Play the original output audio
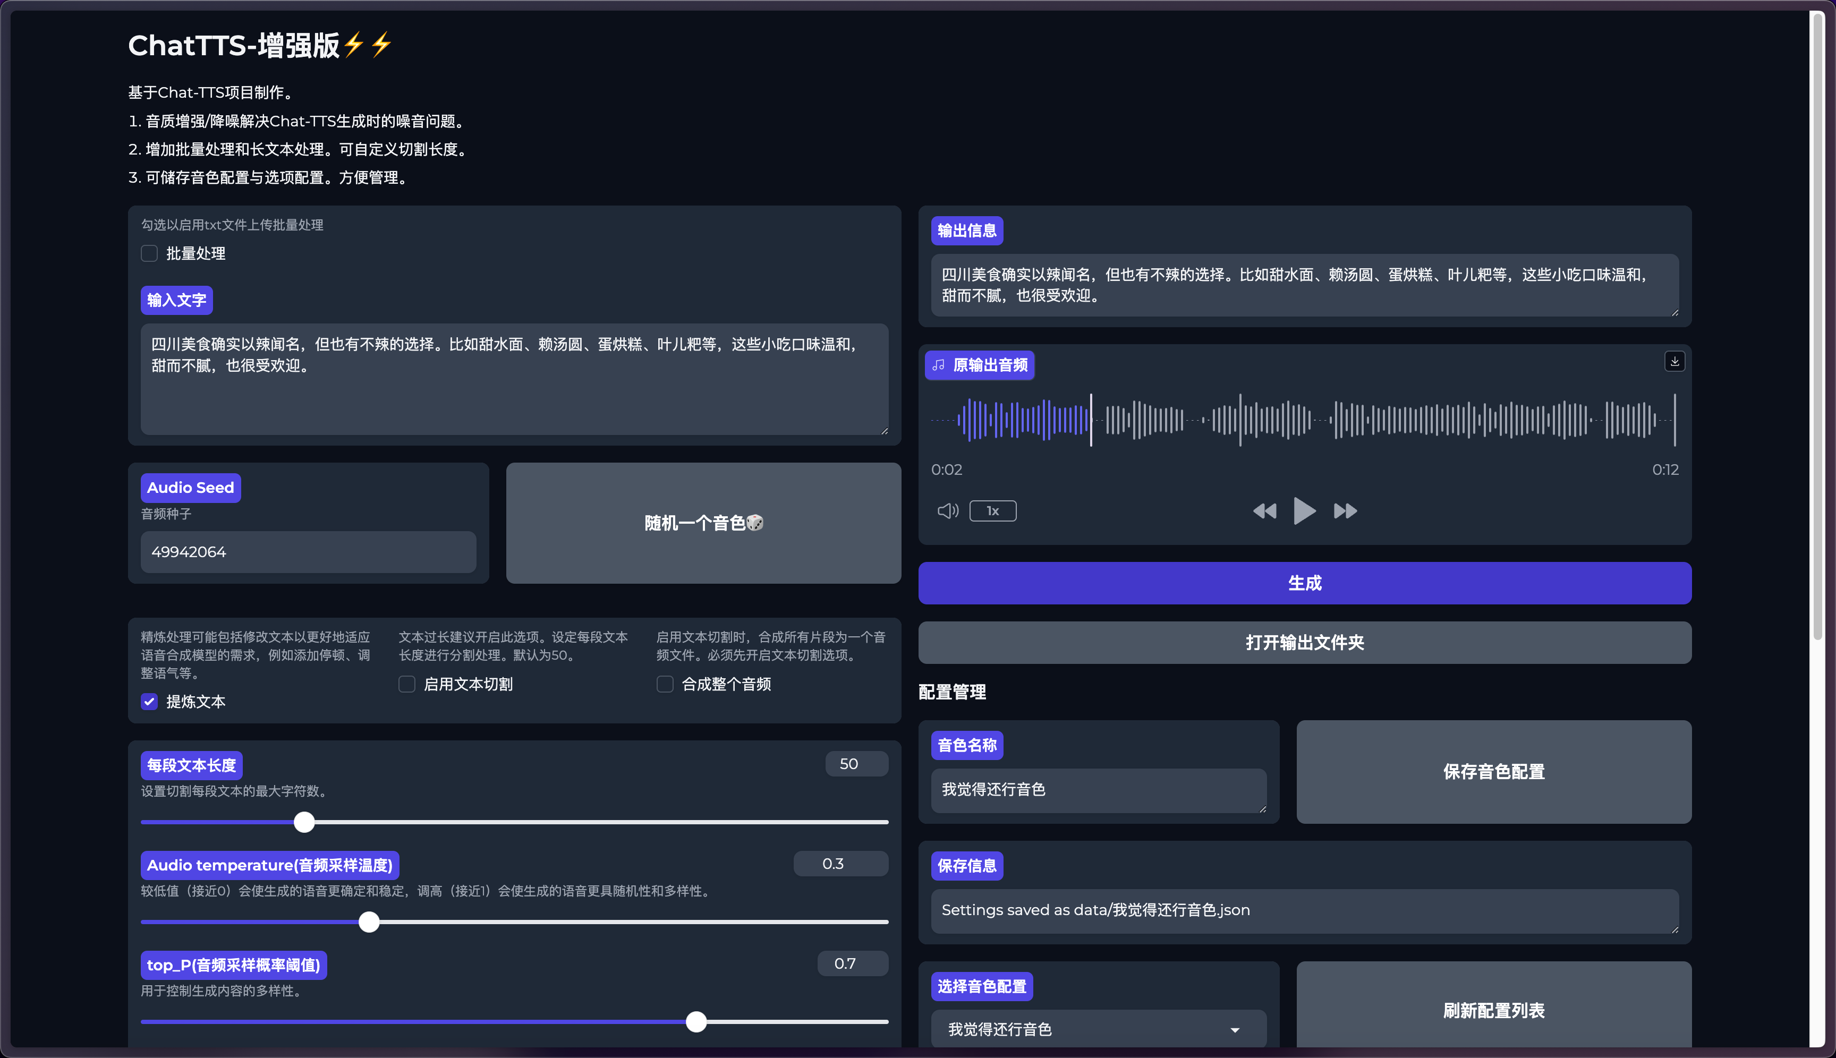The image size is (1836, 1058). (x=1304, y=511)
